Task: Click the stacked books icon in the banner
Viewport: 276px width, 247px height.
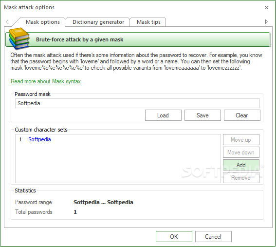Action: coord(19,38)
